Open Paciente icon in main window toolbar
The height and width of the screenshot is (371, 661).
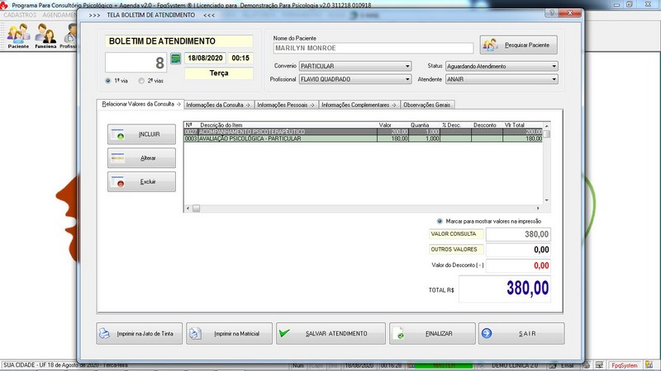pos(18,35)
